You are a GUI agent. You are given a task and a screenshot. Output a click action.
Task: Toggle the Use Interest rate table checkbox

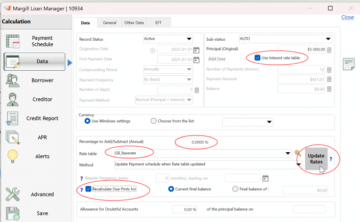257,58
